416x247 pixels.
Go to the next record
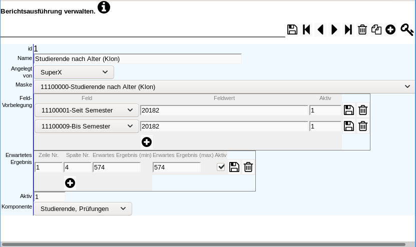pyautogui.click(x=334, y=29)
